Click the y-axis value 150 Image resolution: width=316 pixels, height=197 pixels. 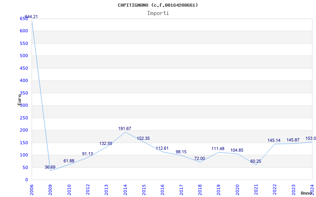tap(24, 143)
